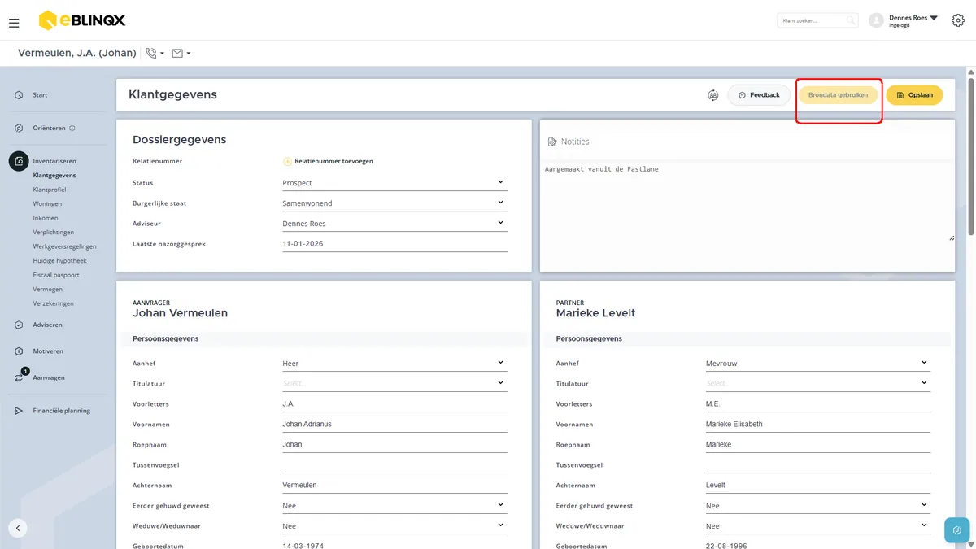Viewport: 976px width, 549px height.
Task: Open Inkomen in the sidebar
Action: (46, 218)
